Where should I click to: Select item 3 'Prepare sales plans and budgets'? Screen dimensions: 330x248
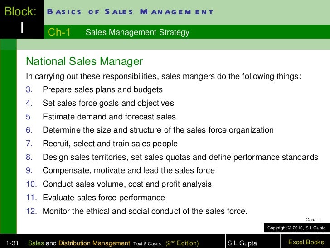coord(102,89)
